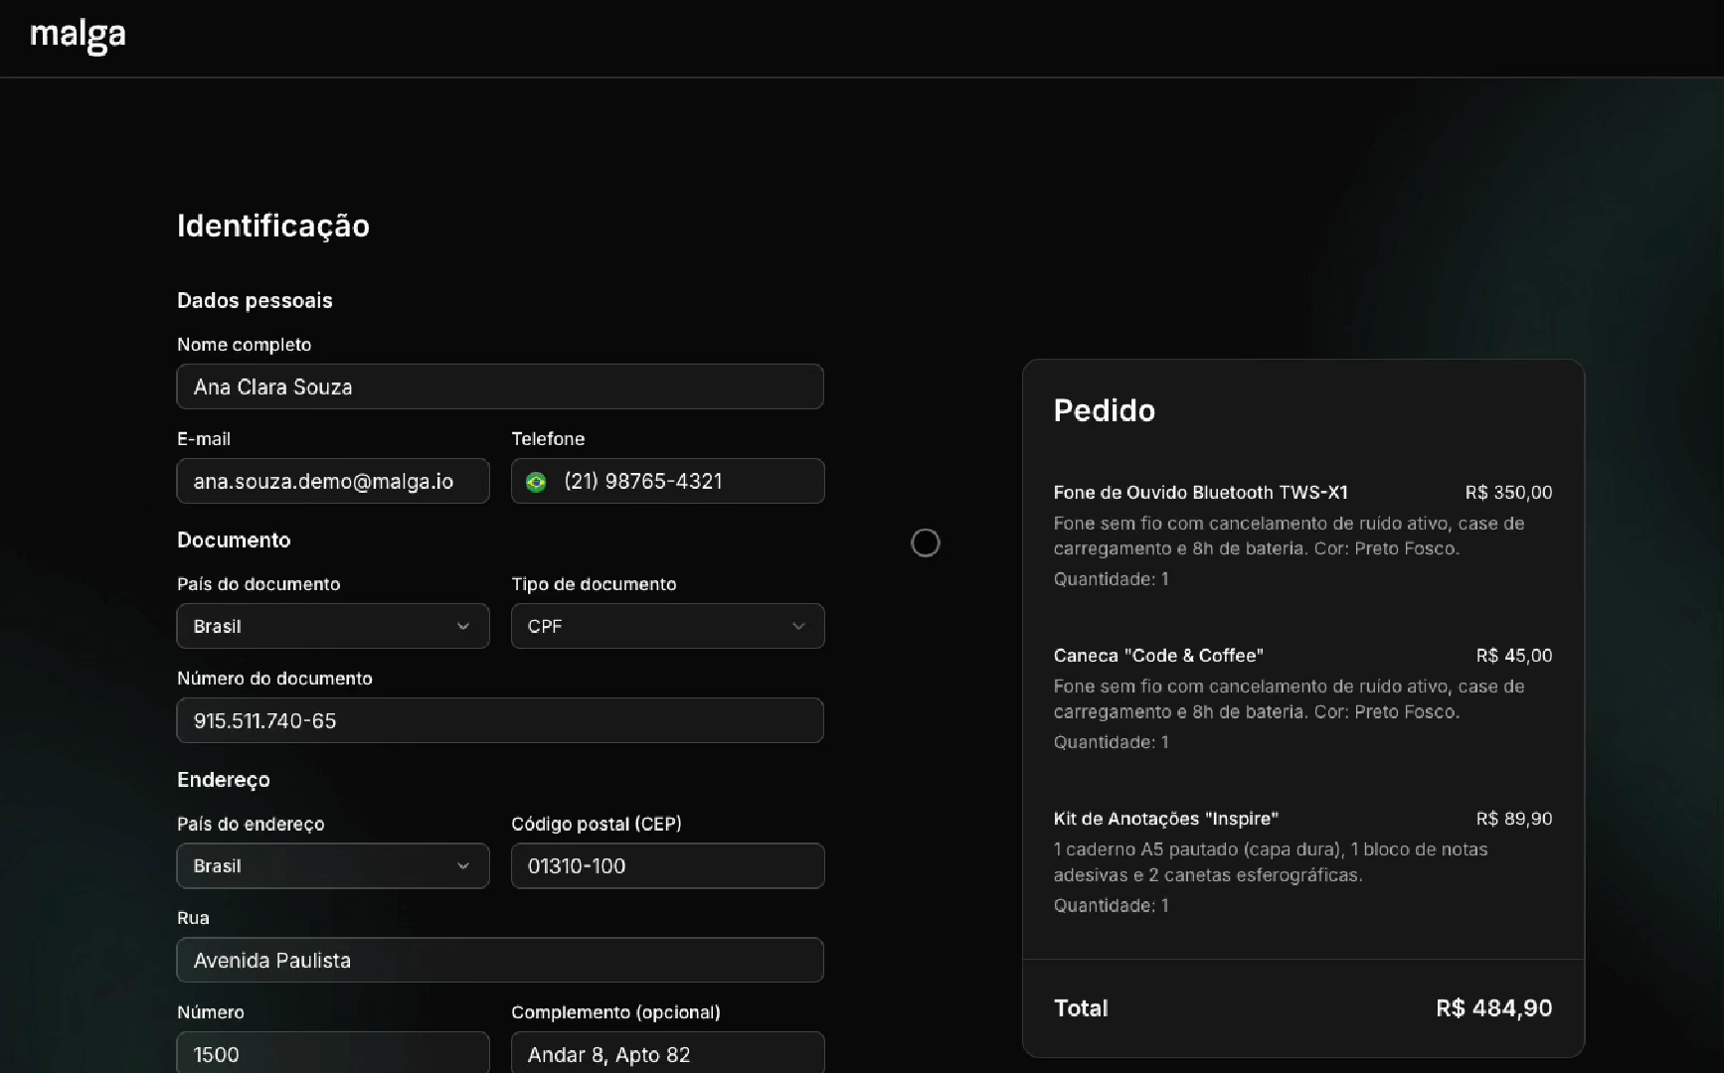
Task: Select the Rua field showing Avenida Paulista
Action: pos(499,960)
